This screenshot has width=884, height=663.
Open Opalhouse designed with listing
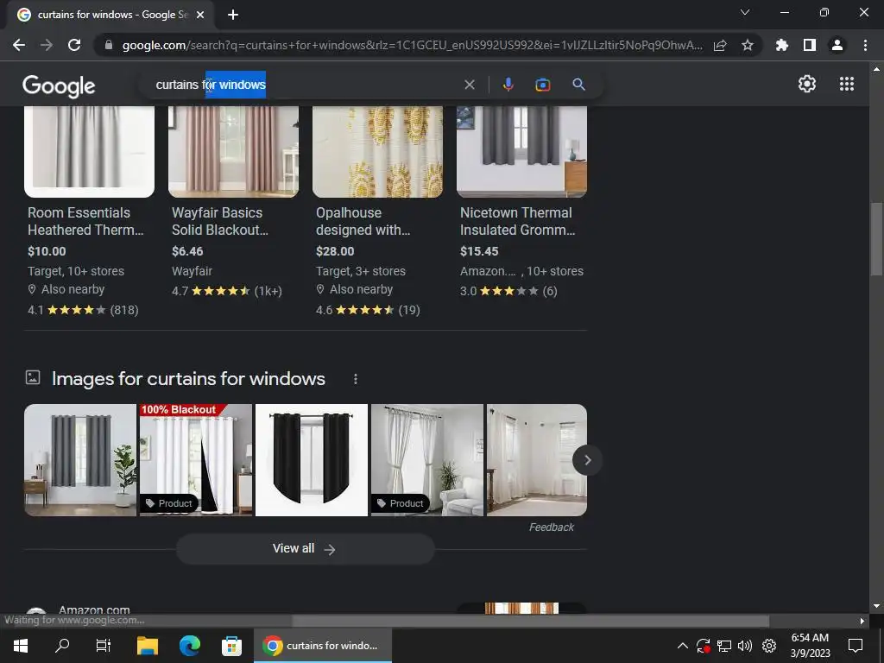tap(363, 221)
